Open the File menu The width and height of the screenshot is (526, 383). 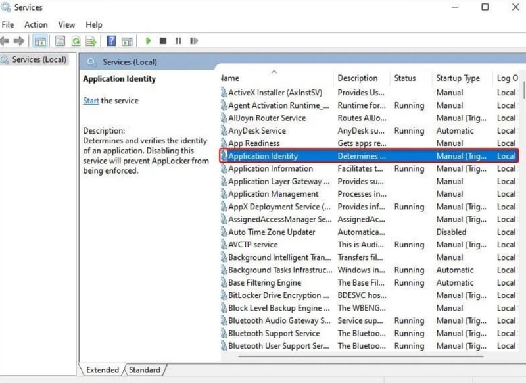tap(8, 25)
